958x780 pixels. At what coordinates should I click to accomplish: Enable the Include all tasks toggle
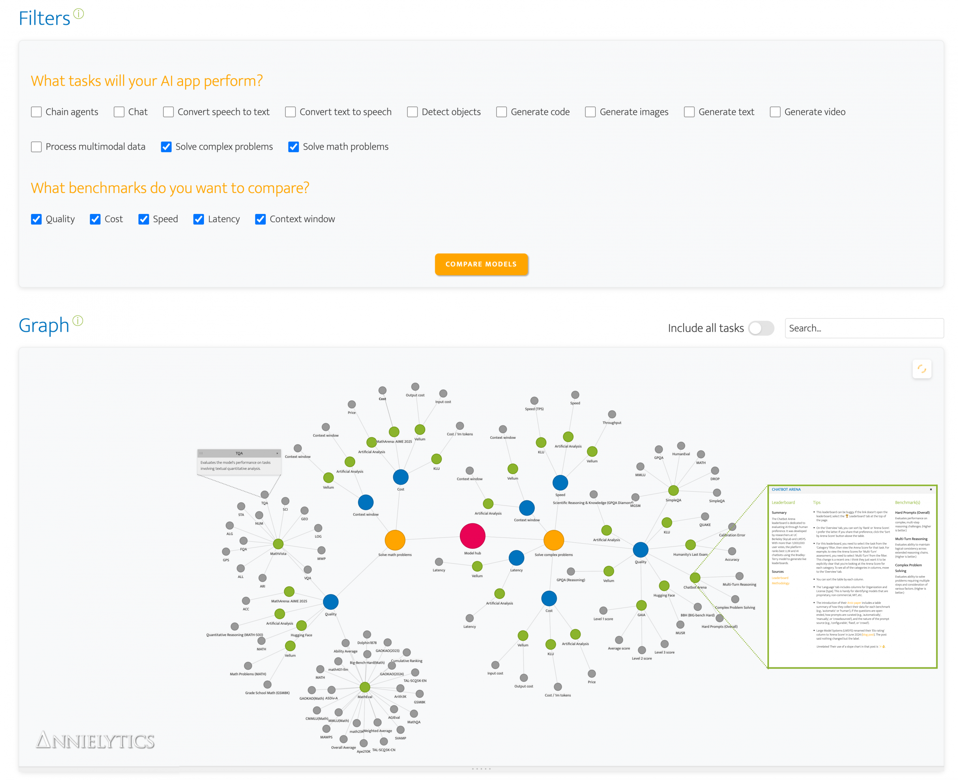click(761, 328)
